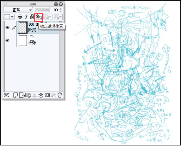The image size is (181, 146).
Task: Click the stacked layers view icon
Action: [6, 95]
